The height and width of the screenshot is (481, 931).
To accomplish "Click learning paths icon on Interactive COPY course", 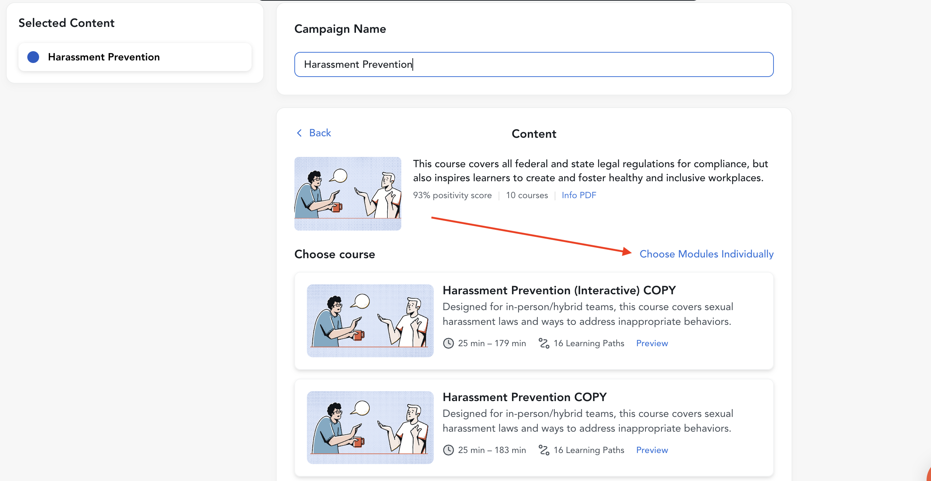I will click(x=544, y=343).
